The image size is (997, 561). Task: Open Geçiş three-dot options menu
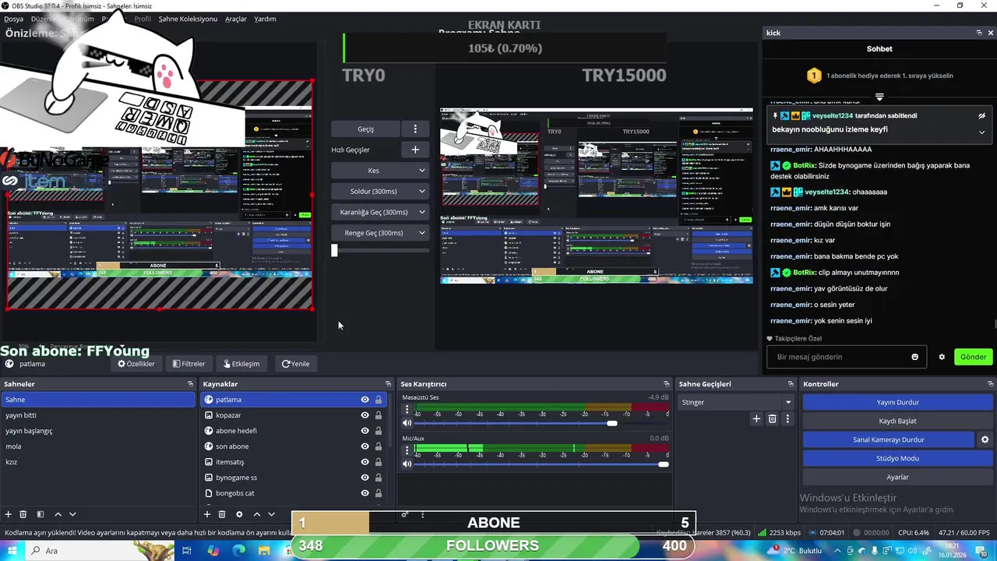click(415, 129)
